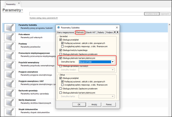Switch to Stany magazynowe tab
172x117 pixels.
click(x=65, y=32)
